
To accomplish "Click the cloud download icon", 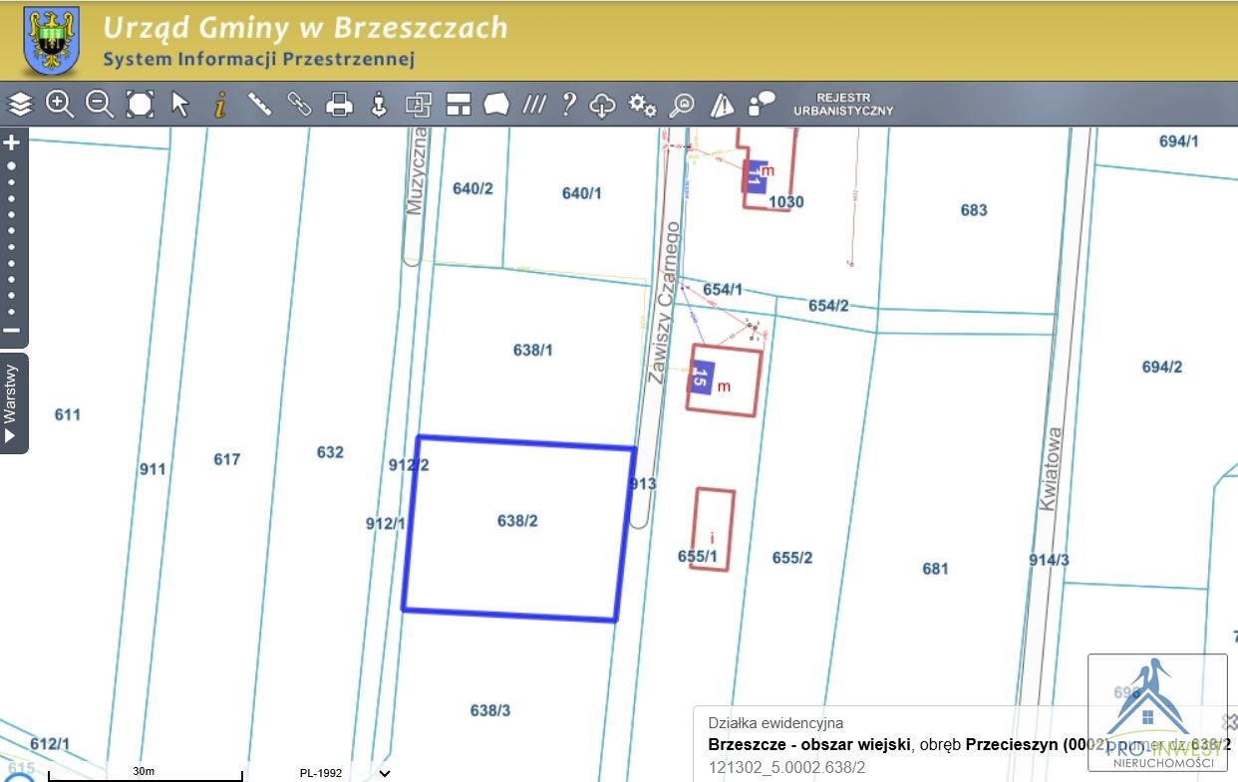I will [603, 104].
